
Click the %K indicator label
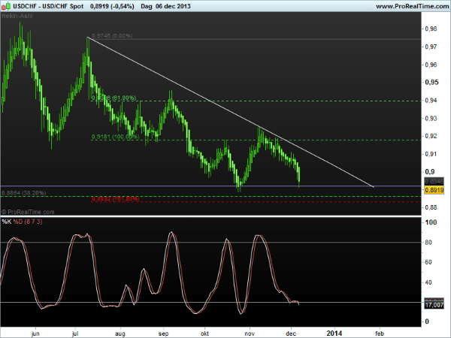pos(7,222)
